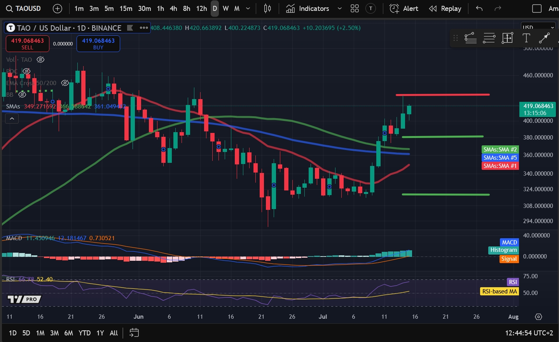Show the hidden Vol TAO indicator
Image resolution: width=559 pixels, height=342 pixels.
(x=40, y=59)
